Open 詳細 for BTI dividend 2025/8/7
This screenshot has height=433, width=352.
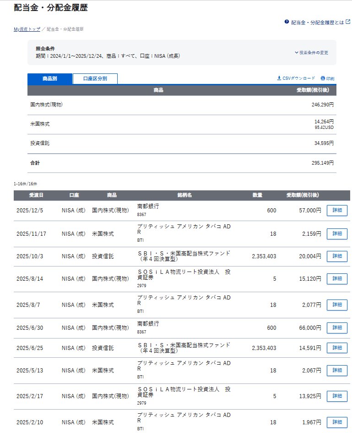pos(337,305)
